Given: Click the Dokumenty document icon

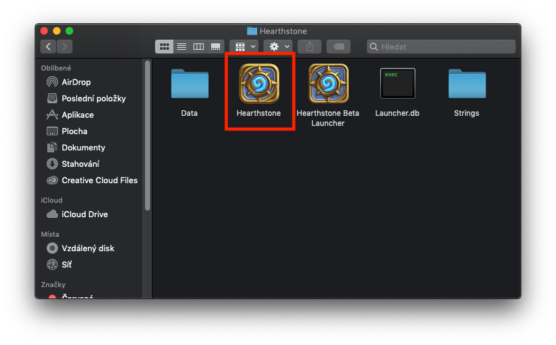Looking at the screenshot, I should [x=52, y=147].
